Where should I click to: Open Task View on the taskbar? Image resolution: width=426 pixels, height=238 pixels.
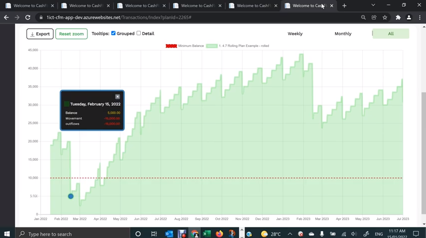pyautogui.click(x=154, y=233)
